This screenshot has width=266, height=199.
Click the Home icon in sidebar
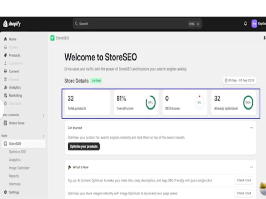coord(5,39)
